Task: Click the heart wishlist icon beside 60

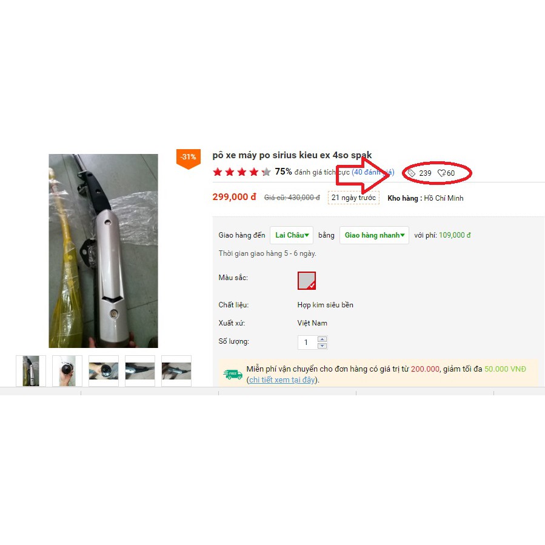Action: pyautogui.click(x=441, y=173)
